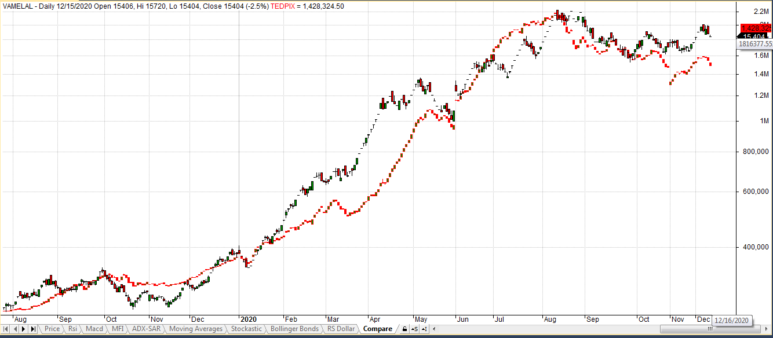Switch to the RS Dollar tab
The image size is (773, 338).
tap(341, 329)
